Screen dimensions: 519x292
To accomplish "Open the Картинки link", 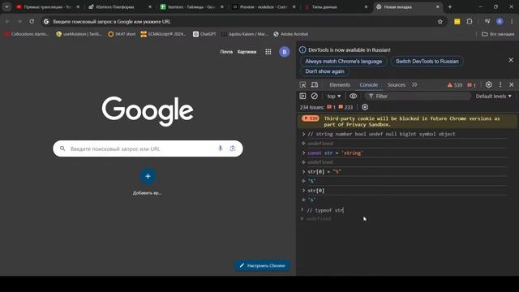I will 247,52.
